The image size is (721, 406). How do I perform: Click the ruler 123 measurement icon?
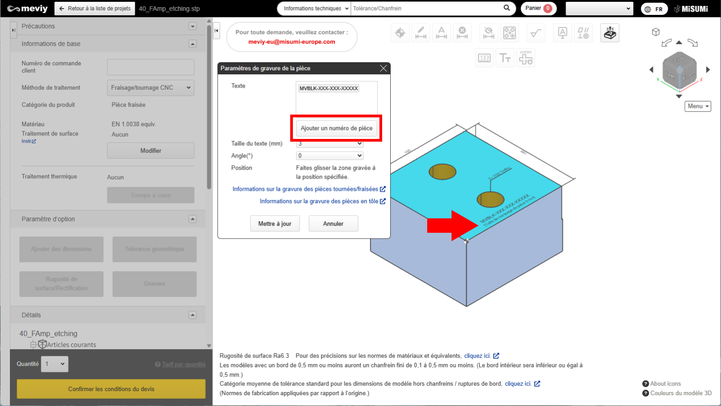tap(484, 58)
